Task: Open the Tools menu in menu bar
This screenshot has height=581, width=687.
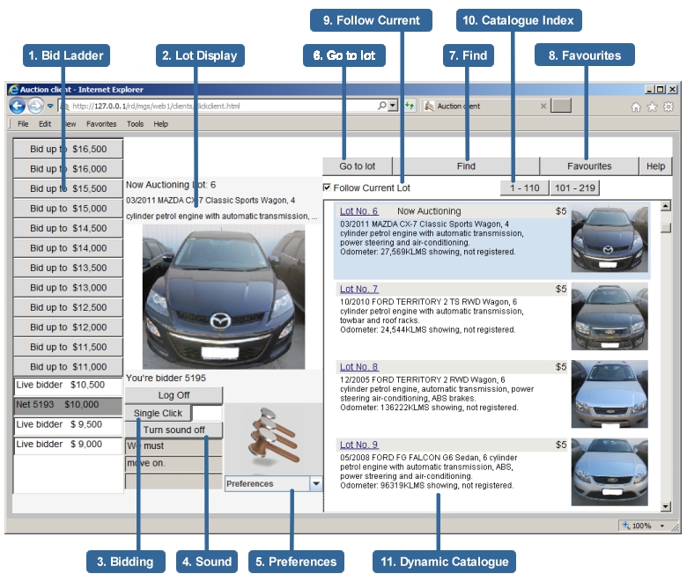Action: point(135,124)
